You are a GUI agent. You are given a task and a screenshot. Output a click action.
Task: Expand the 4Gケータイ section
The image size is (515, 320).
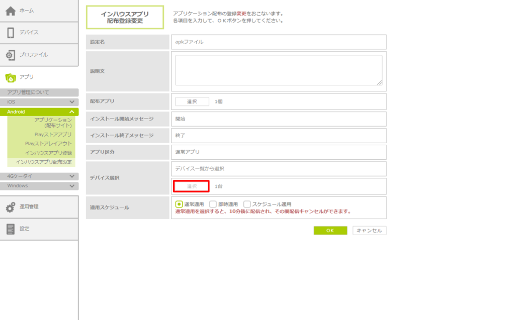[72, 176]
